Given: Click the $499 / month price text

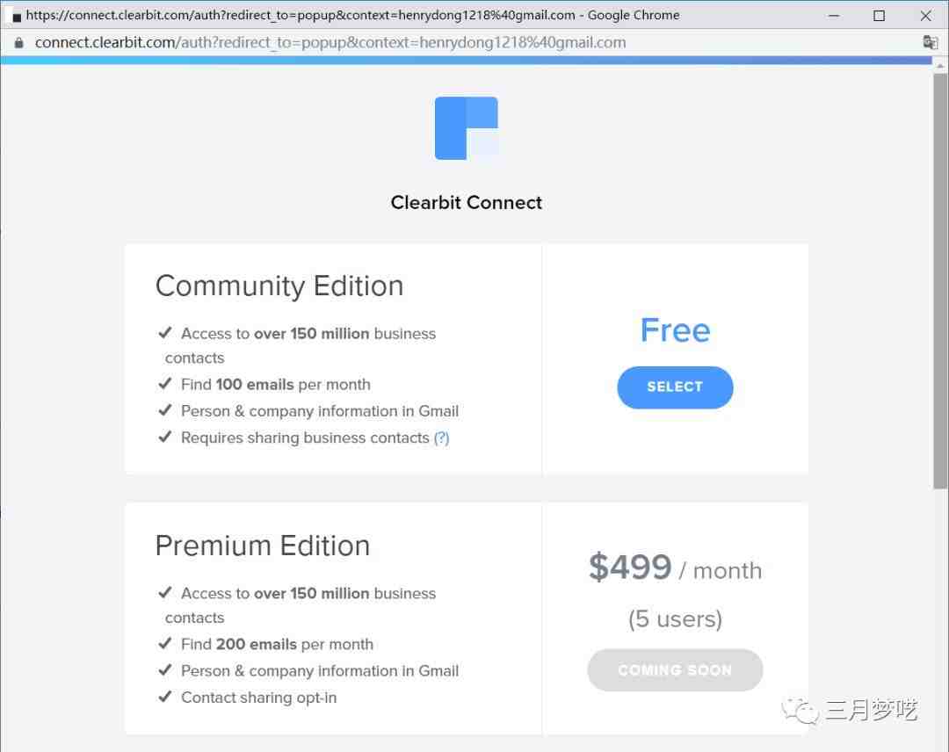Looking at the screenshot, I should 675,568.
